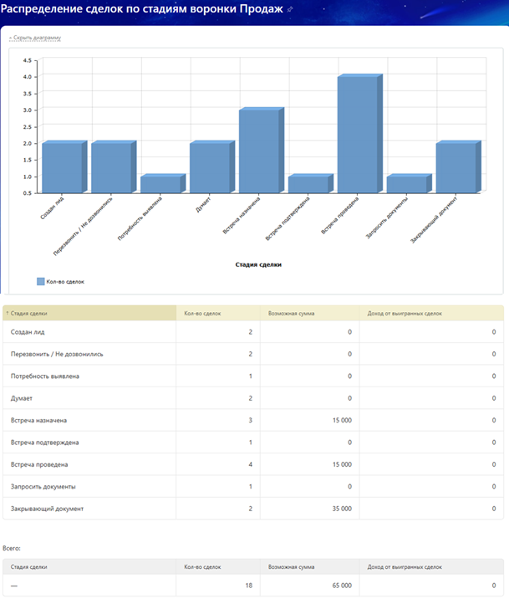Screen dimensions: 509x609
Task: Click the total possible sum 65 000
Action: point(342,586)
